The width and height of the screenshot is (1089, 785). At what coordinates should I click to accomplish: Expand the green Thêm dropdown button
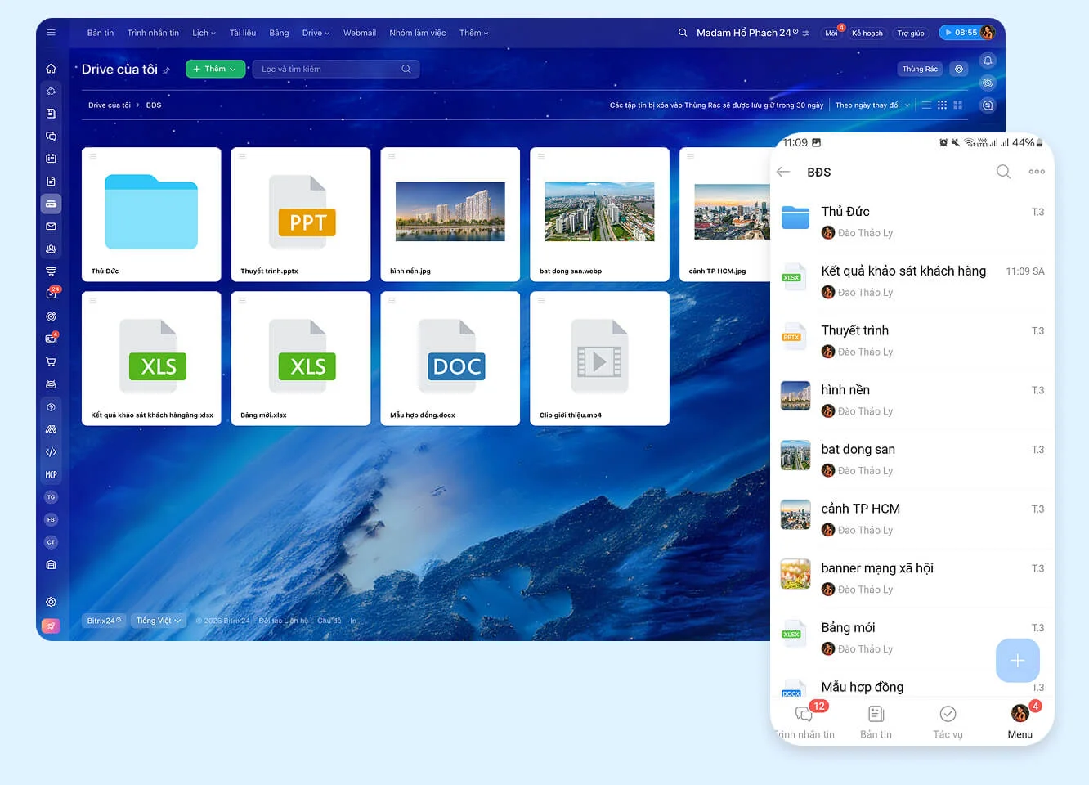point(215,70)
